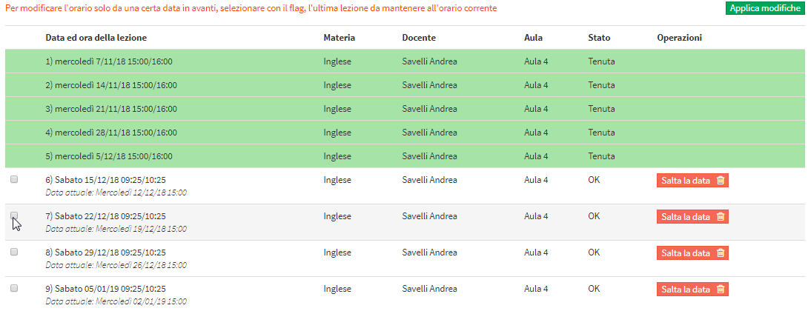
Task: Enable the checkbox for lesson 7 Sabato 22/12/18
Action: 14,215
